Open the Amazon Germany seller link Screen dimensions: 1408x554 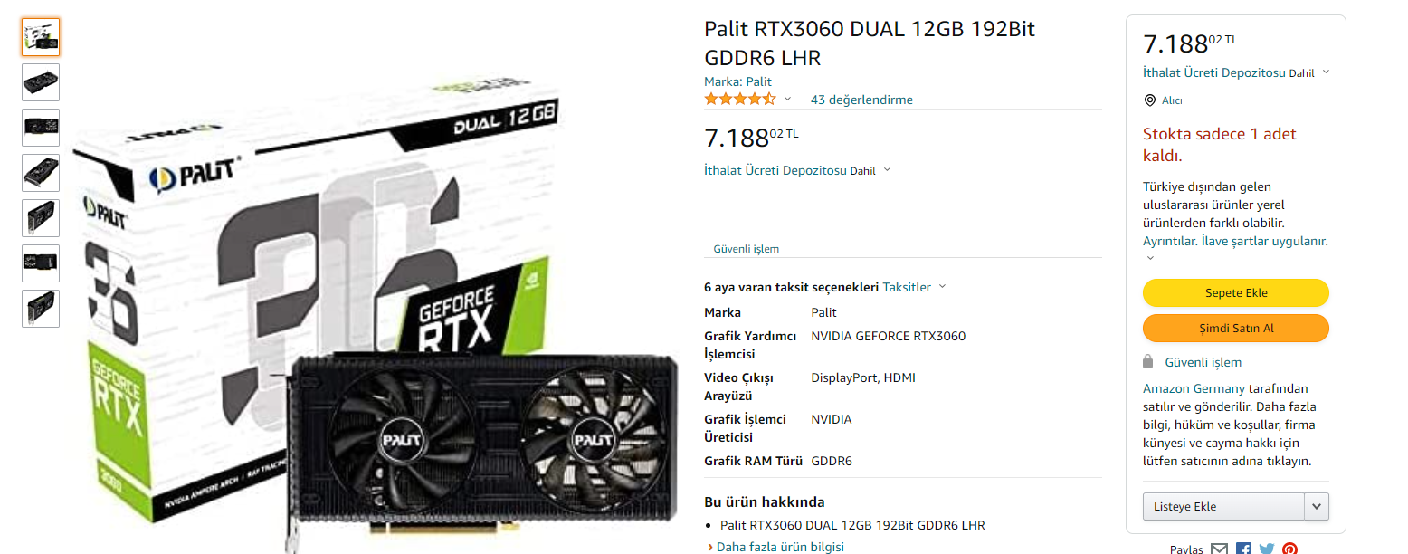click(1194, 388)
